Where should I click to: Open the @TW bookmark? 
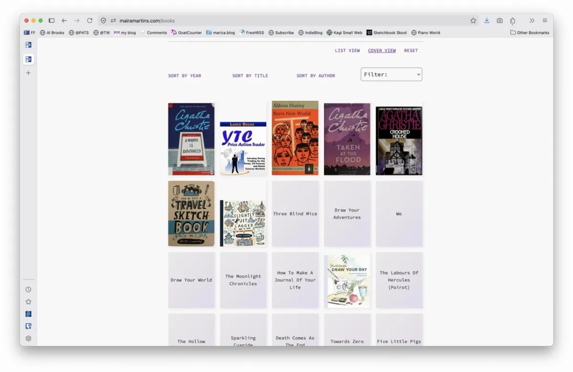(102, 33)
